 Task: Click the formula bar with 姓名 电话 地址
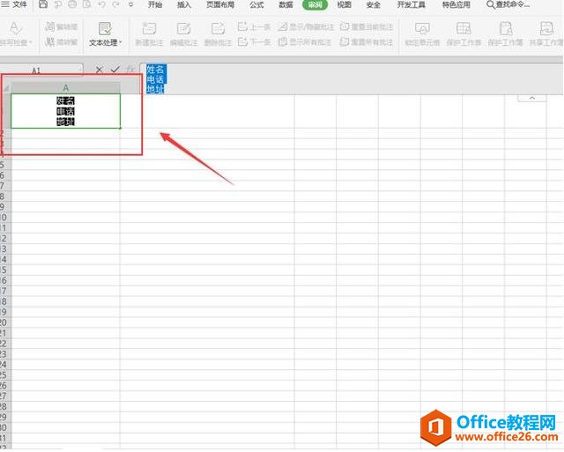click(x=351, y=78)
